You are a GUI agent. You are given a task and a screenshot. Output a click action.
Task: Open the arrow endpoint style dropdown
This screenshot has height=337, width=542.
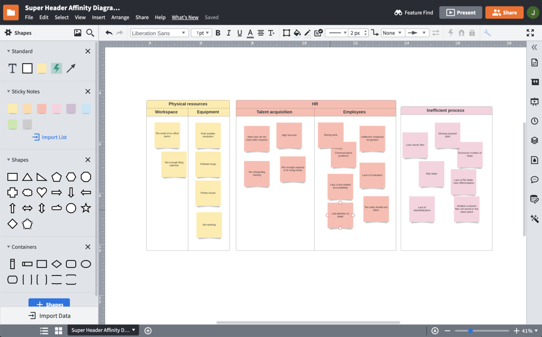(x=416, y=33)
